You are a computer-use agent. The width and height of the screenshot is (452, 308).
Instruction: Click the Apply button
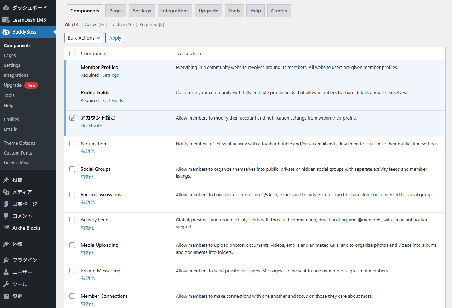click(x=115, y=38)
